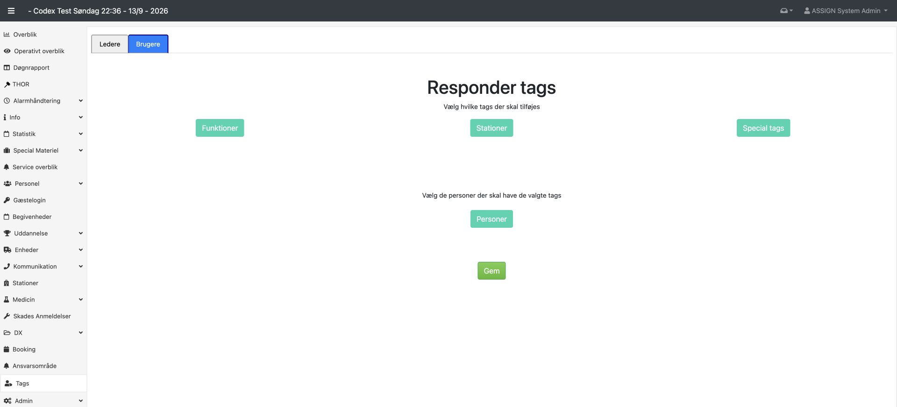The width and height of the screenshot is (897, 407).
Task: Go to Operativt overblik menu item
Action: 43,51
